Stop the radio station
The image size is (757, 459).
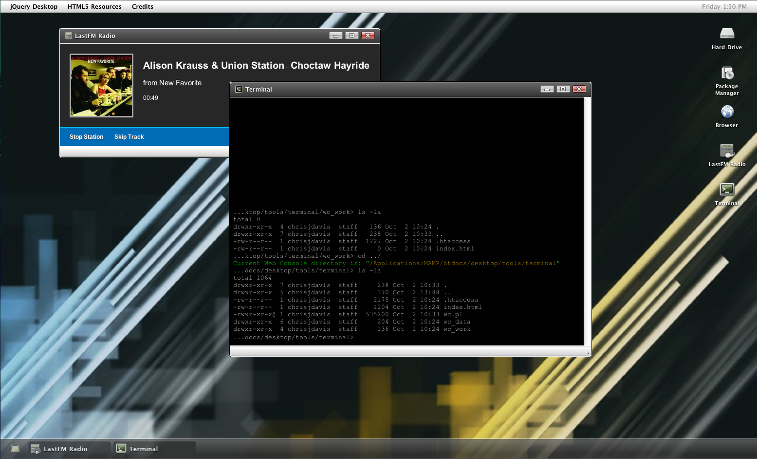pyautogui.click(x=86, y=137)
